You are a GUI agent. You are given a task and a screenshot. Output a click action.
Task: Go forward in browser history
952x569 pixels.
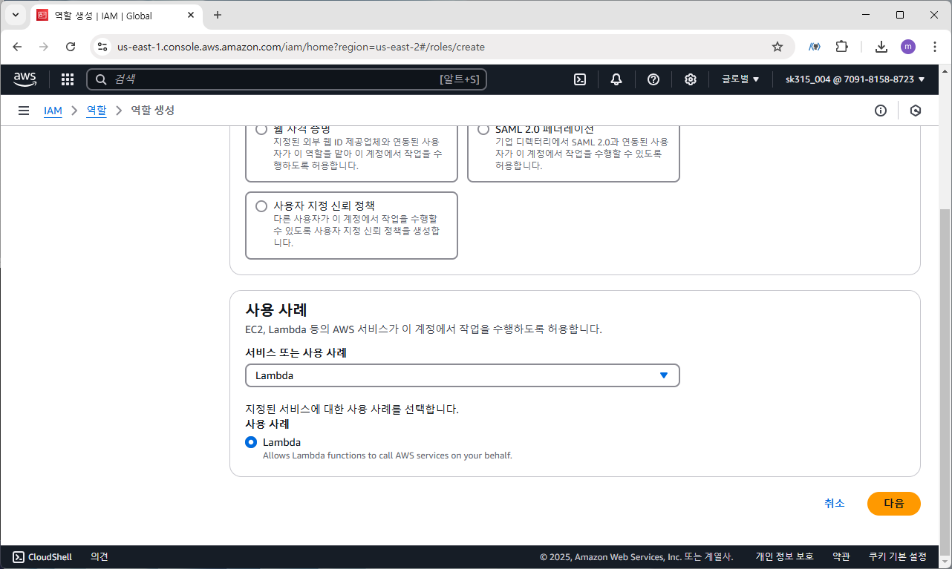[x=44, y=47]
